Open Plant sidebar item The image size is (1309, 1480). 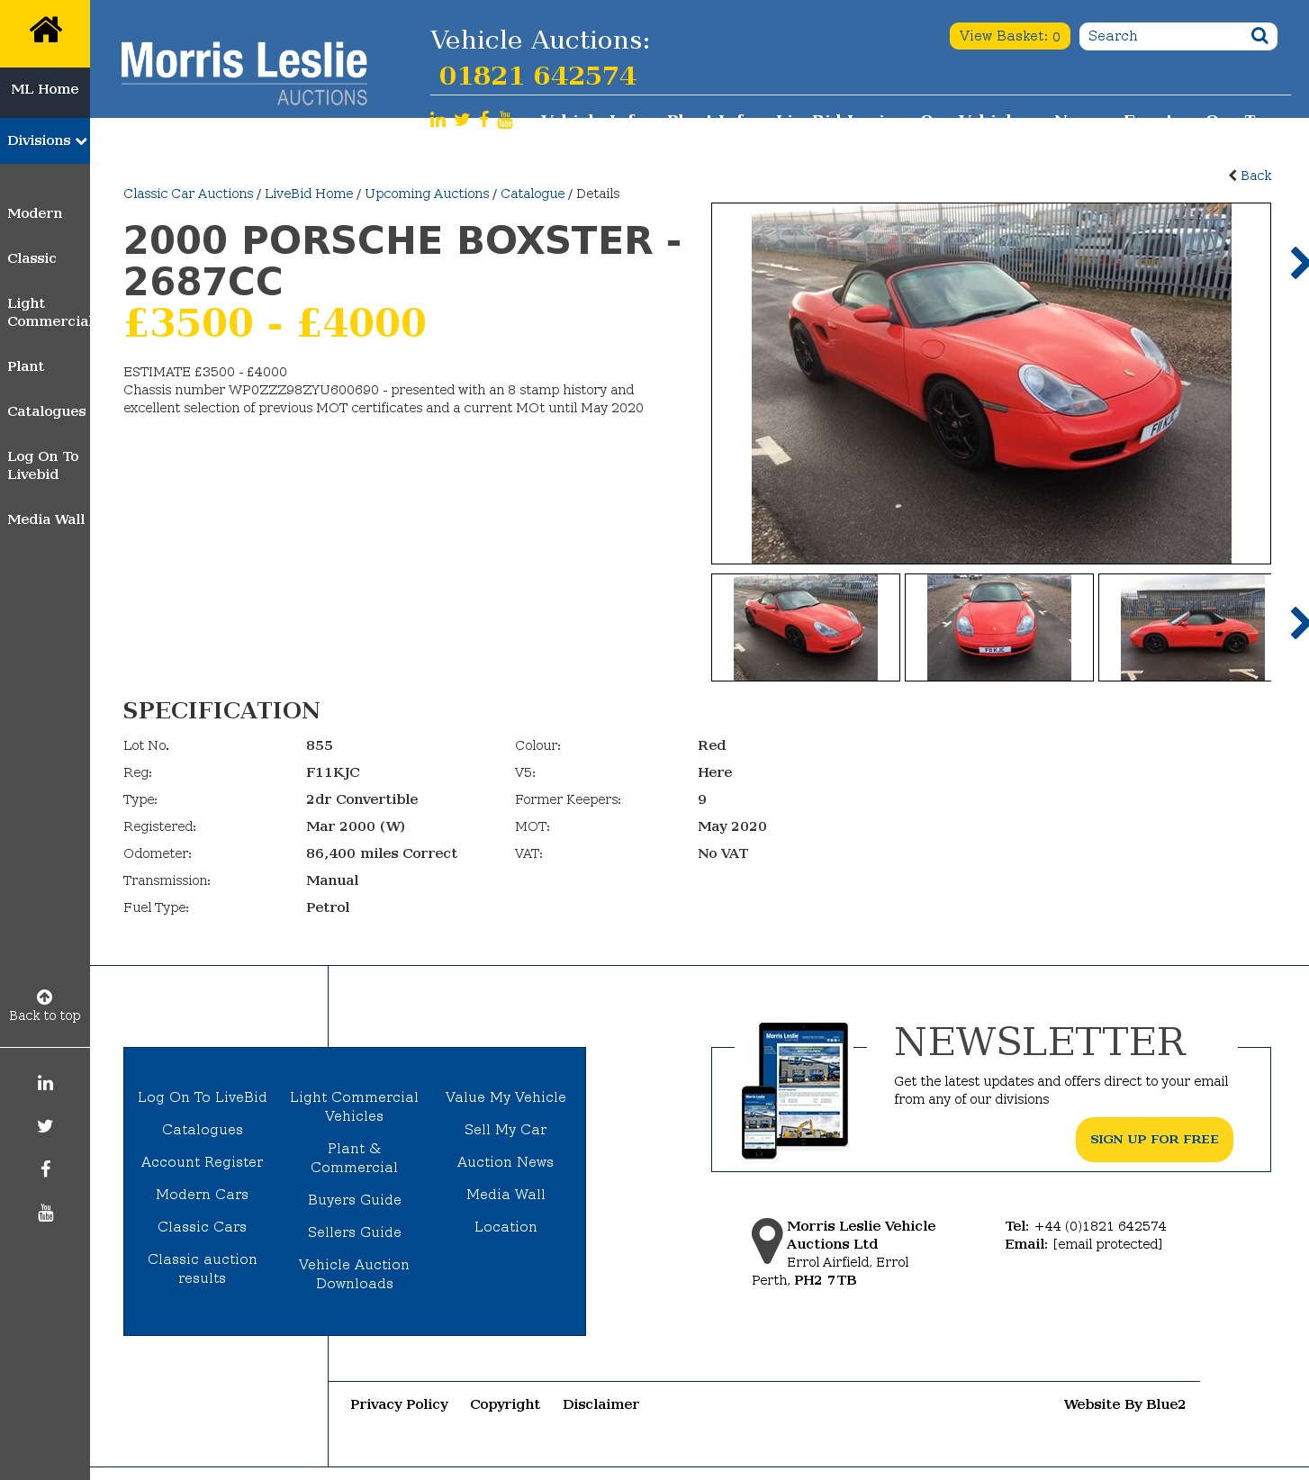[25, 366]
